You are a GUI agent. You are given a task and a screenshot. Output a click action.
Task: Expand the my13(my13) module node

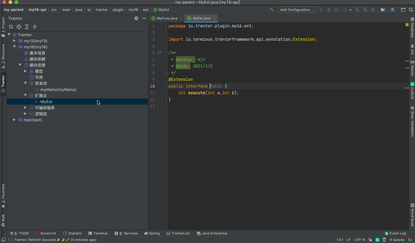tap(14, 41)
